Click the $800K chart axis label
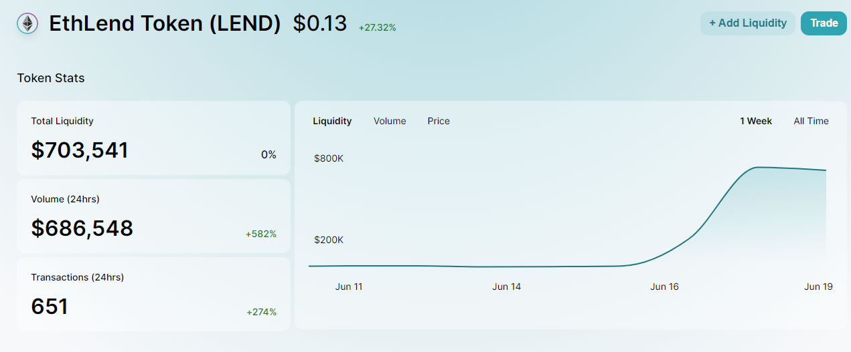851x352 pixels. click(329, 158)
